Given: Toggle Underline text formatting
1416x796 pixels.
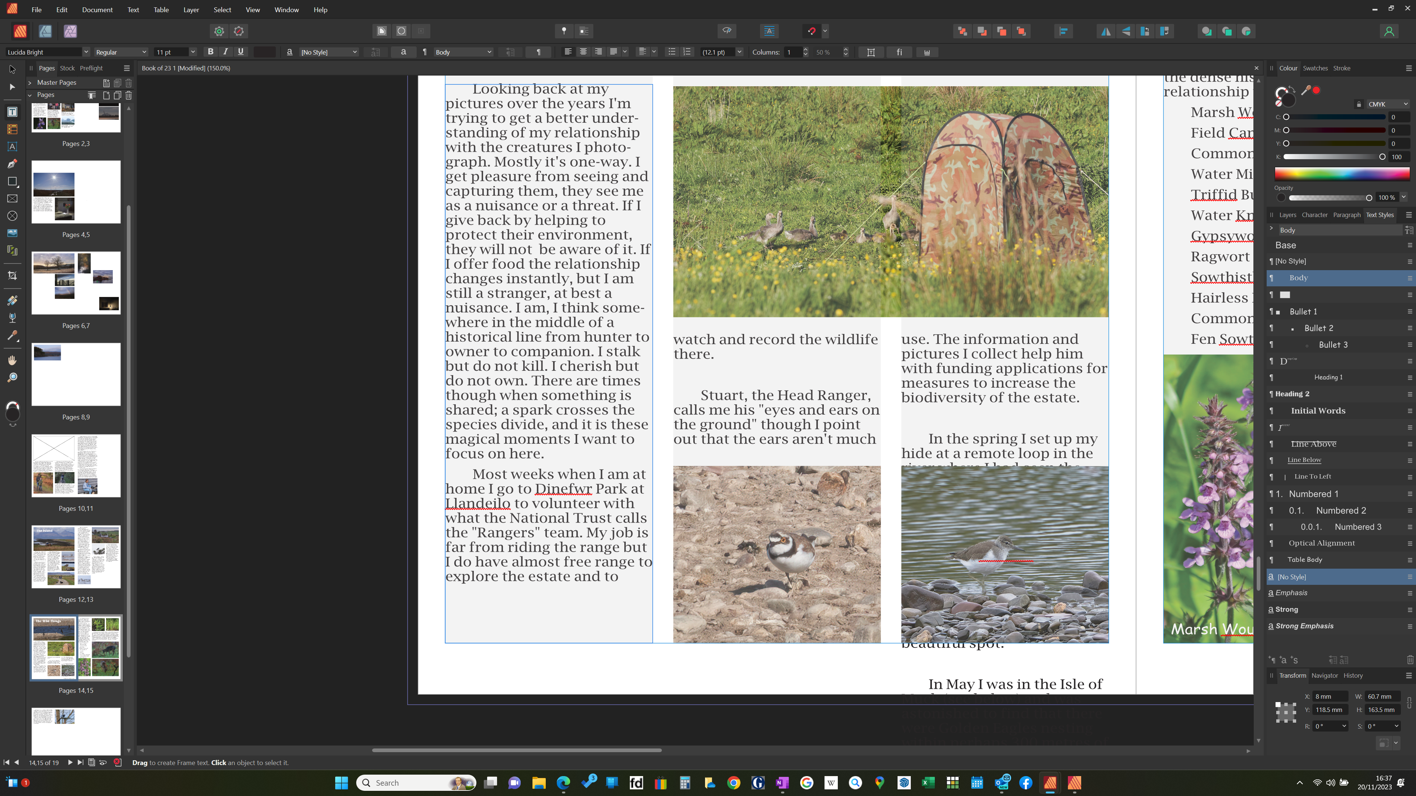Looking at the screenshot, I should click(241, 52).
